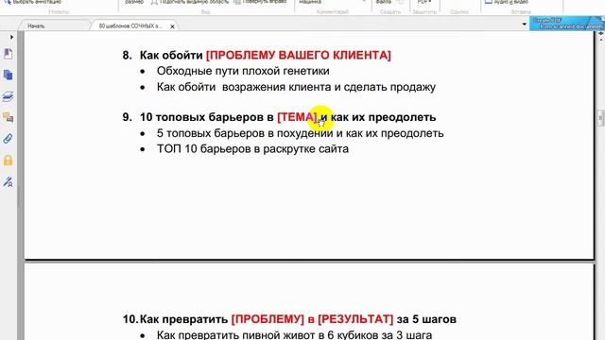
Task: Open the Security lock panel
Action: coord(9,160)
